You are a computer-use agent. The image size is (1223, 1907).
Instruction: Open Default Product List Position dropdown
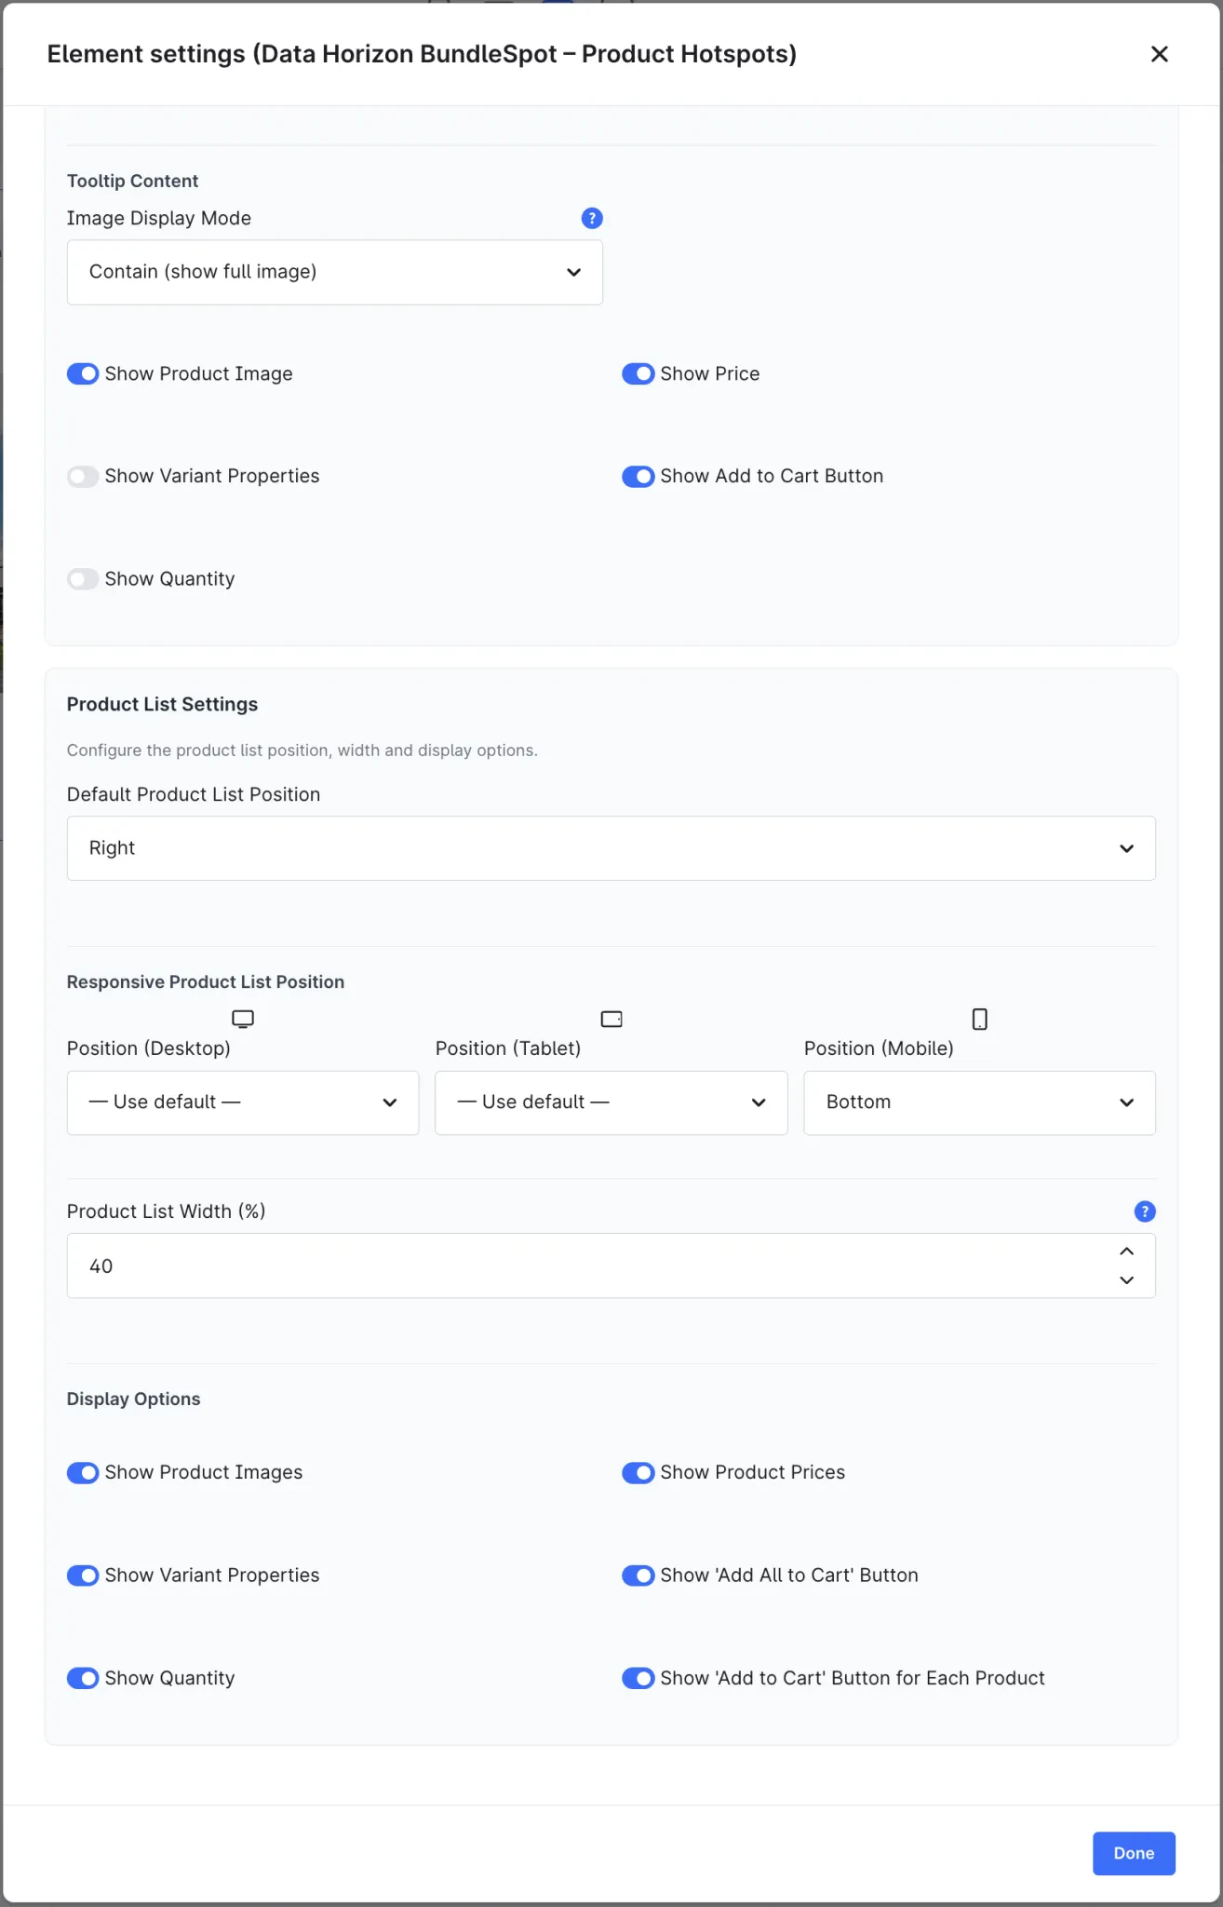coord(611,848)
